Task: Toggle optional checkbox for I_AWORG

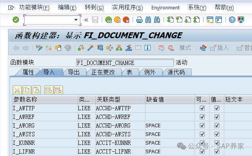Action: pyautogui.click(x=202, y=126)
